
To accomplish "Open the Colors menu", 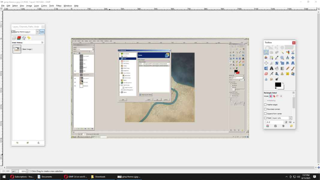I will pyautogui.click(x=44, y=6).
